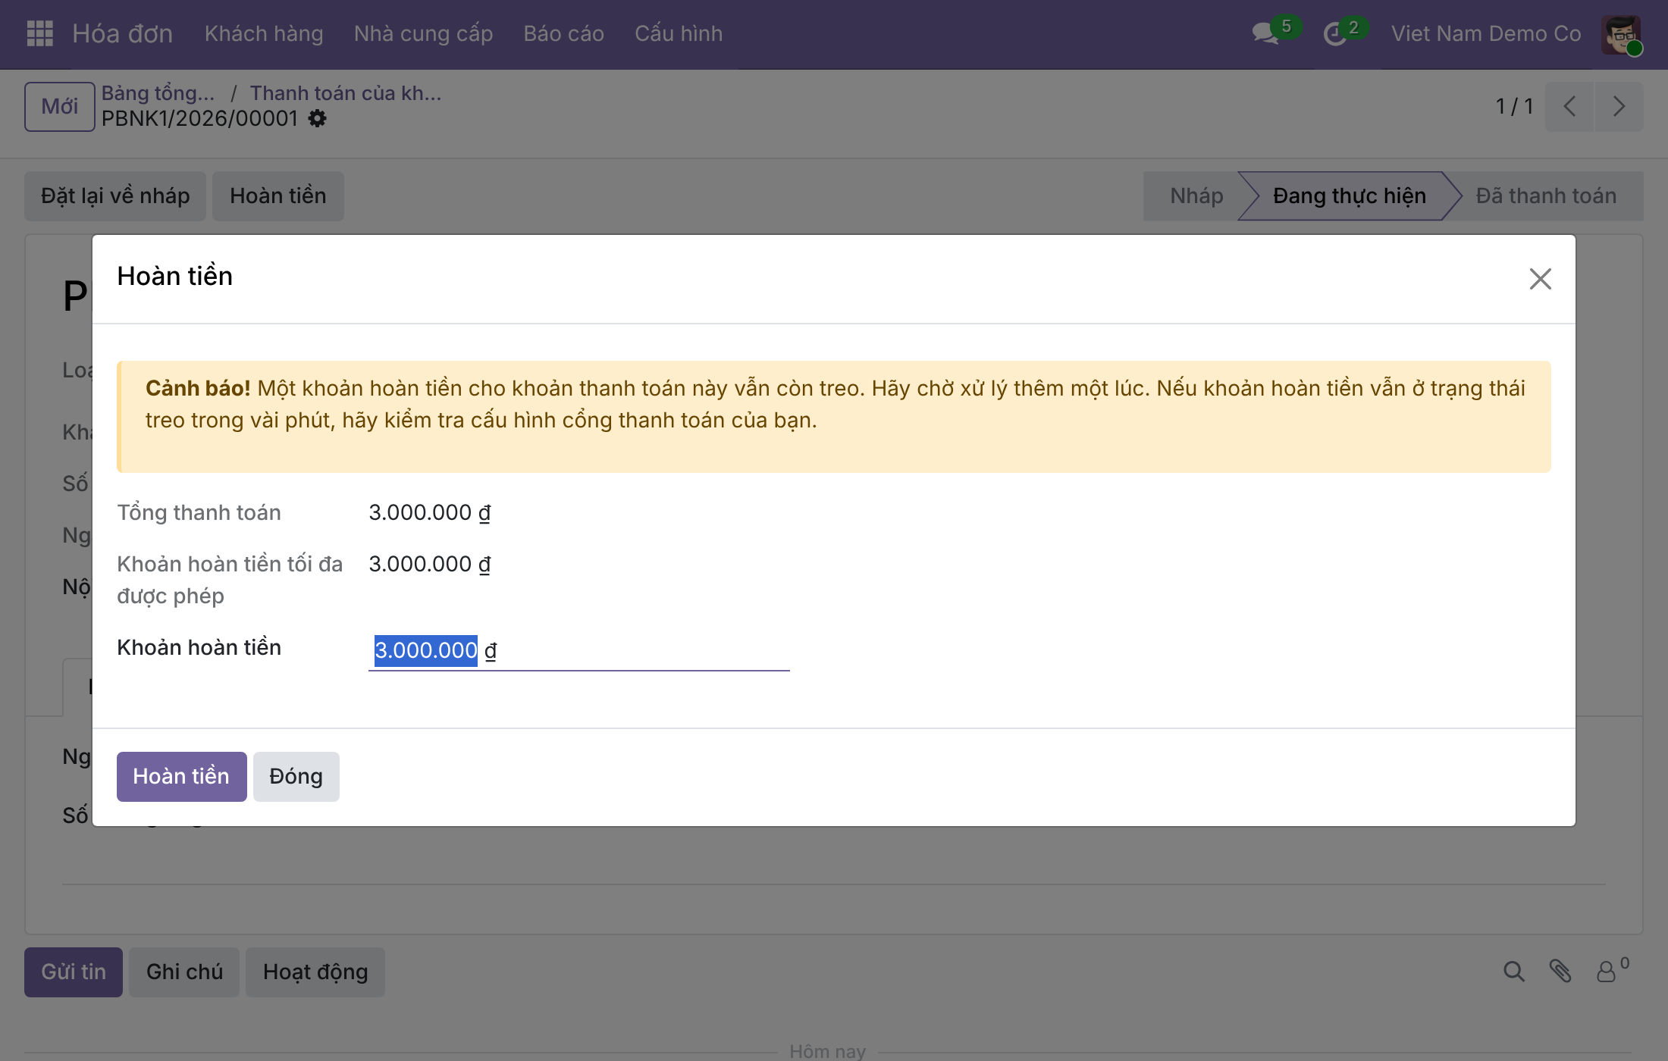The width and height of the screenshot is (1668, 1061).
Task: Open the apps grid menu icon
Action: pyautogui.click(x=39, y=33)
